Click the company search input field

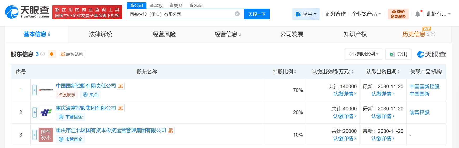pyautogui.click(x=180, y=14)
